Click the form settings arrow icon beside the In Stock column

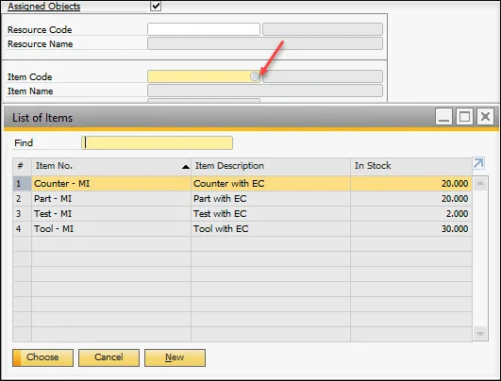tap(478, 163)
